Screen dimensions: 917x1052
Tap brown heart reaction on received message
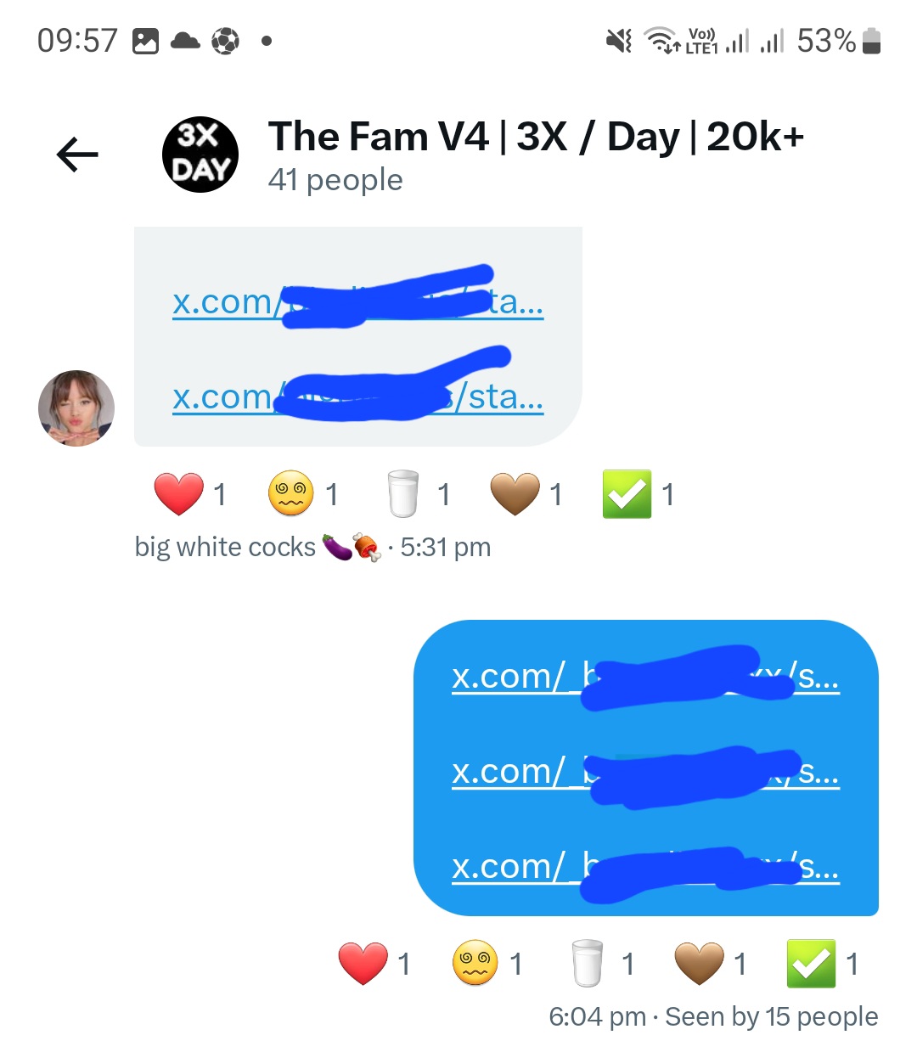(x=527, y=494)
